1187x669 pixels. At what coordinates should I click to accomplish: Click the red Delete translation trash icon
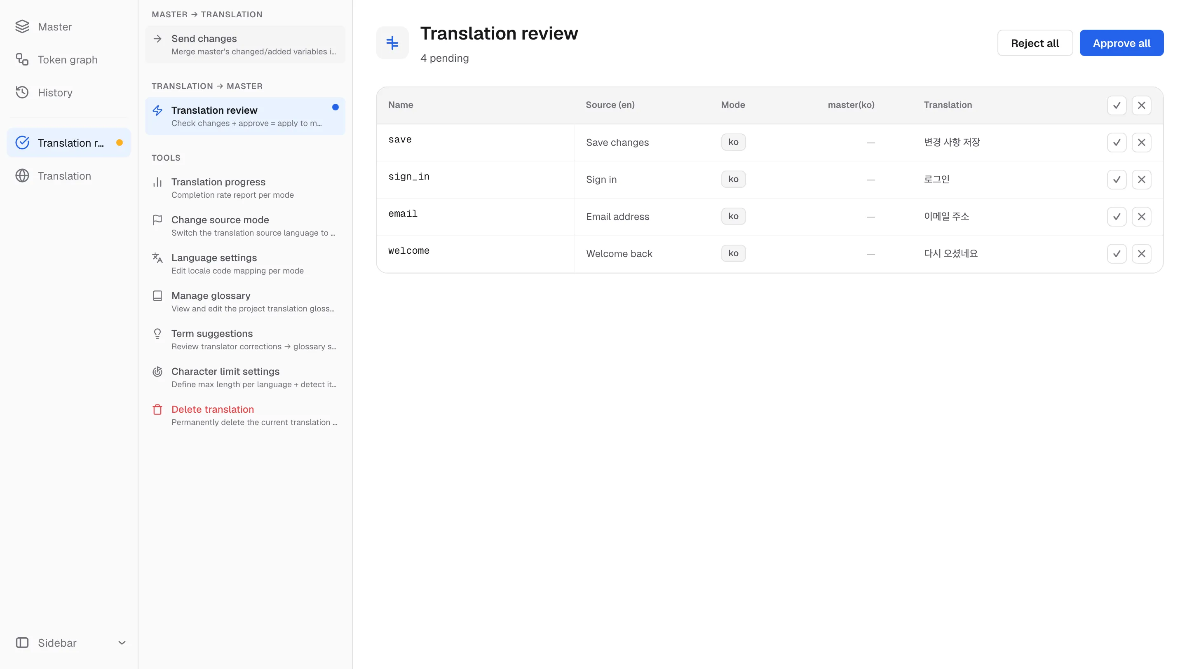pyautogui.click(x=157, y=409)
